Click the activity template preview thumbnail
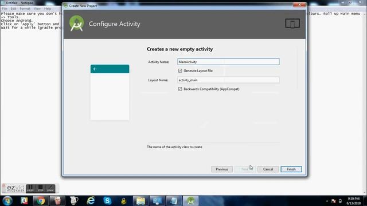Image resolution: width=367 pixels, height=206 pixels. (110, 93)
